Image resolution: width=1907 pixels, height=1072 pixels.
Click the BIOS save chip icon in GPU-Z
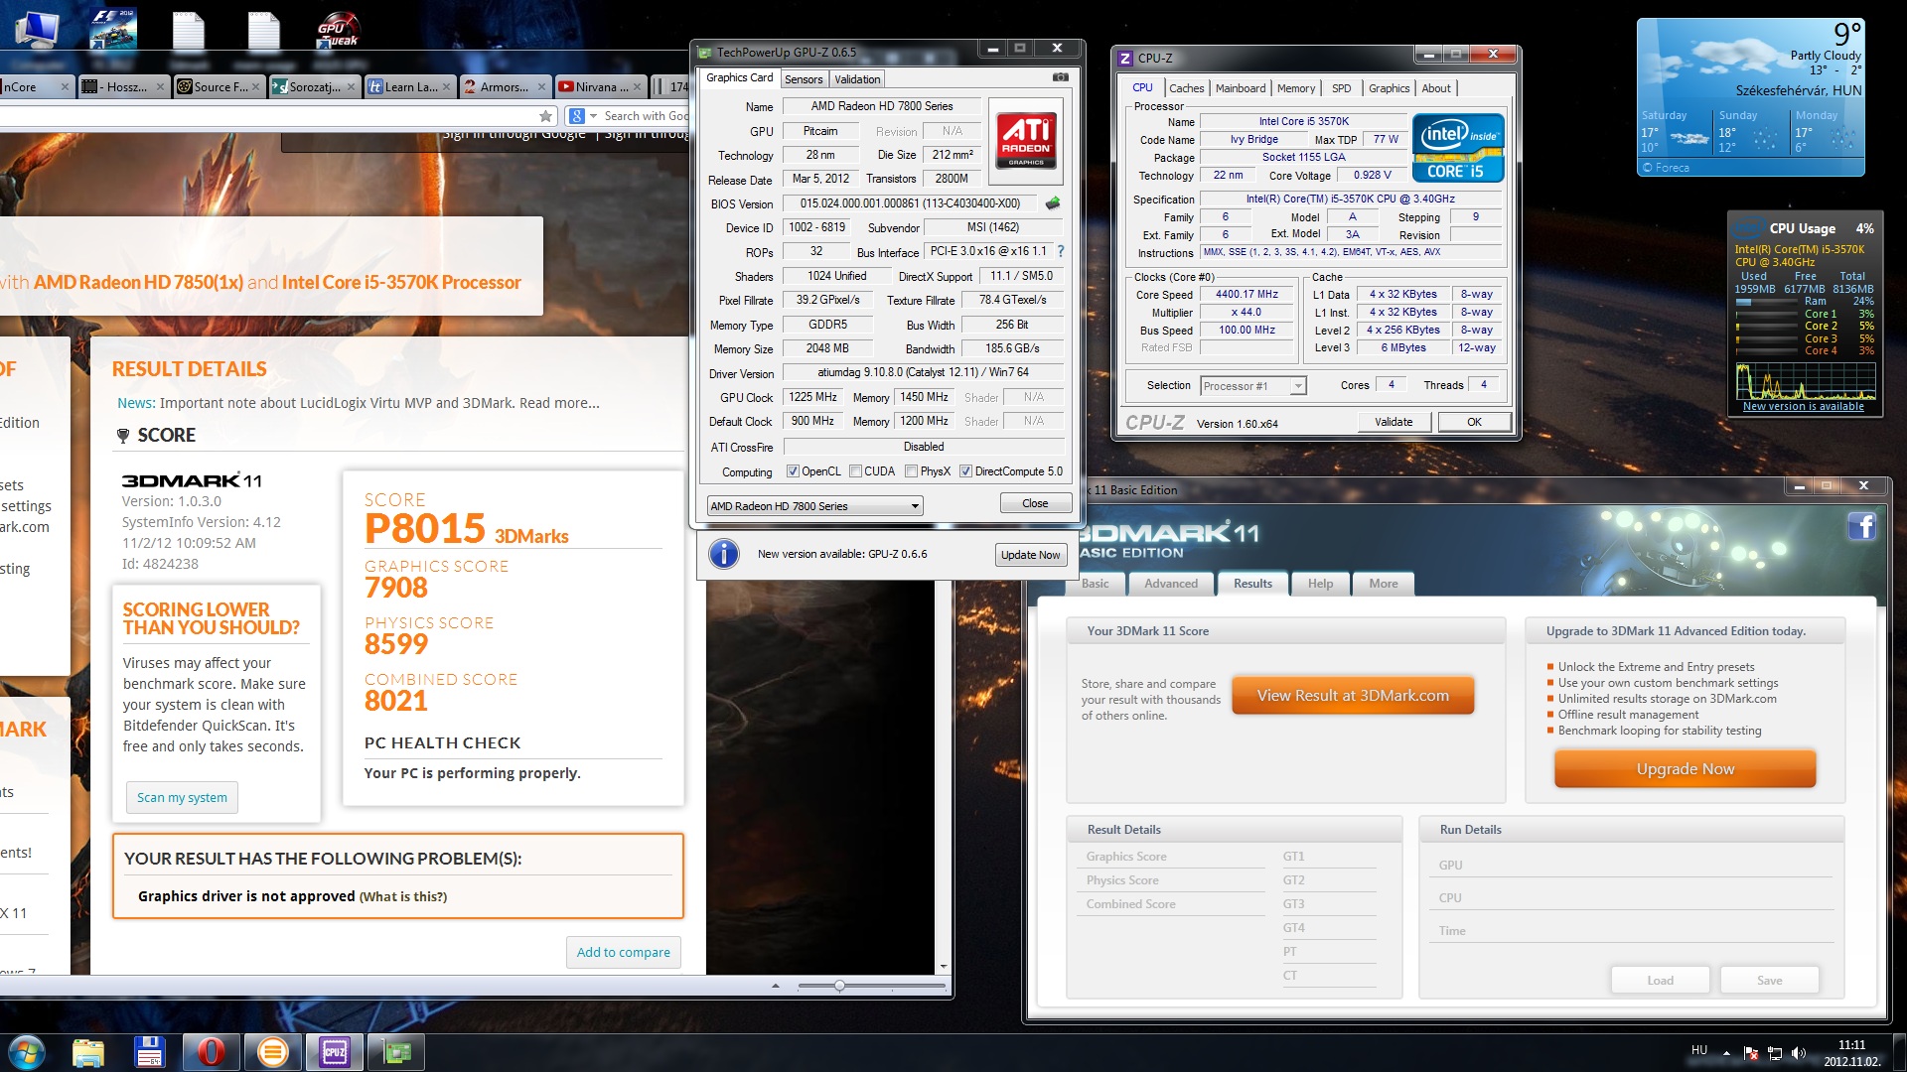pyautogui.click(x=1053, y=202)
